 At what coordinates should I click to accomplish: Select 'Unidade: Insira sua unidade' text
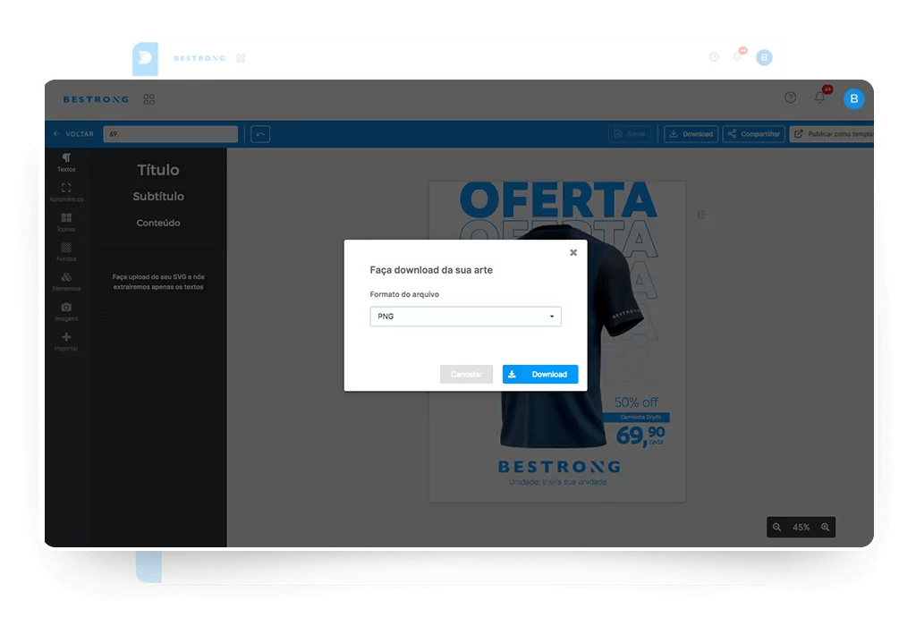point(557,482)
